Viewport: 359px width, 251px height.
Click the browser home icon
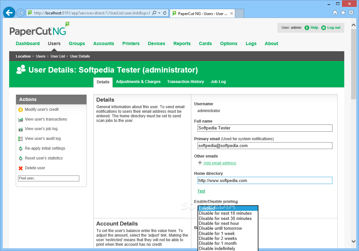click(335, 12)
